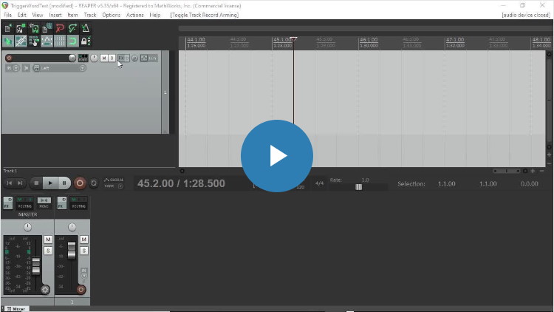Open the track input 'Left' dropdown
Viewport: 554px width, 312px height.
(59, 68)
